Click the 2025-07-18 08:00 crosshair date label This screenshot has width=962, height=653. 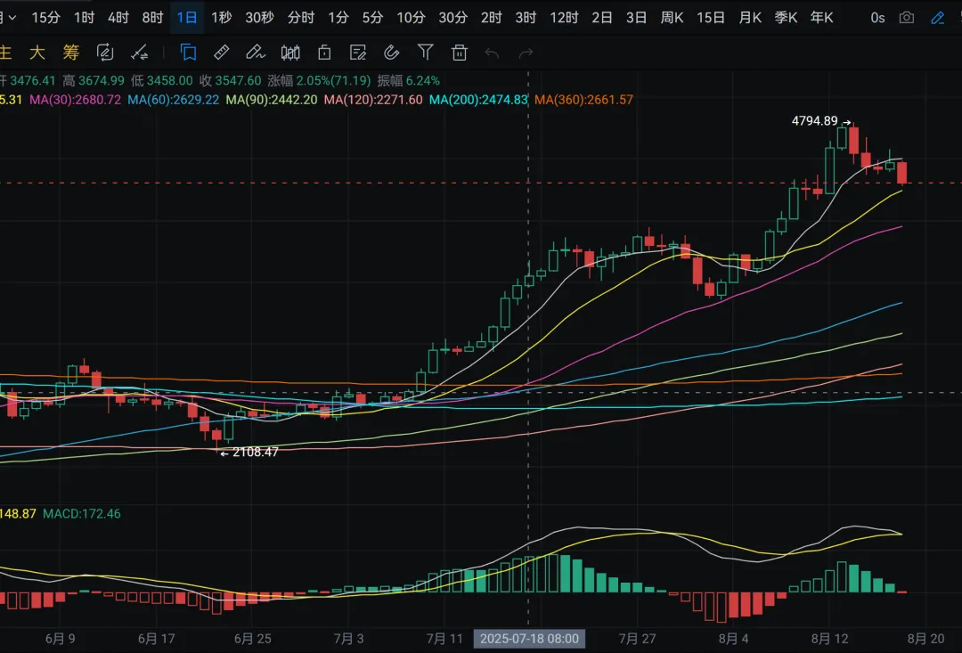529,639
